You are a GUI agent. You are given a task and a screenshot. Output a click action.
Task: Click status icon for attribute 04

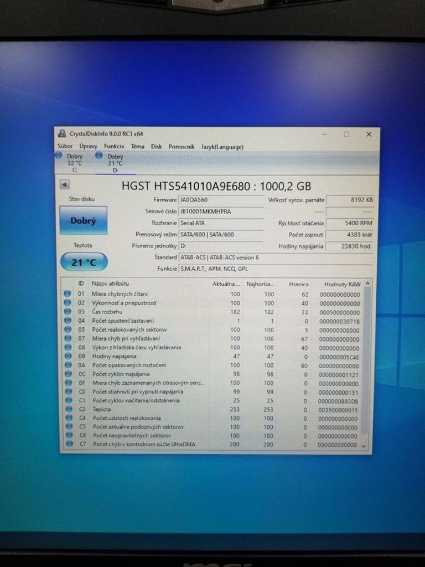67,321
